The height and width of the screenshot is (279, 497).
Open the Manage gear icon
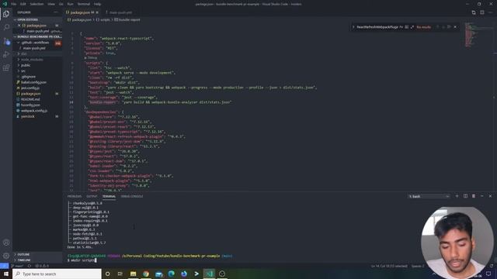pos(6,256)
